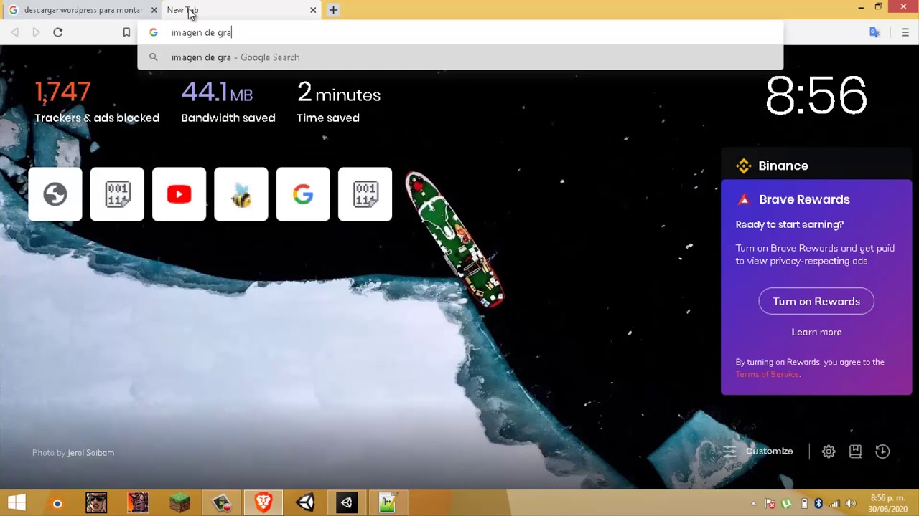Viewport: 919px width, 516px height.
Task: Close the 'New Tab' tab
Action: (x=313, y=10)
